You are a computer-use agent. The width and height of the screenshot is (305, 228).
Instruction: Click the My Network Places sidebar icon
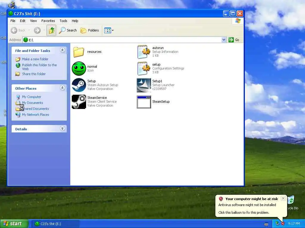click(18, 115)
